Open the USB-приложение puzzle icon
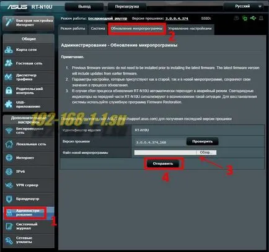The width and height of the screenshot is (269, 252). coord(9,104)
